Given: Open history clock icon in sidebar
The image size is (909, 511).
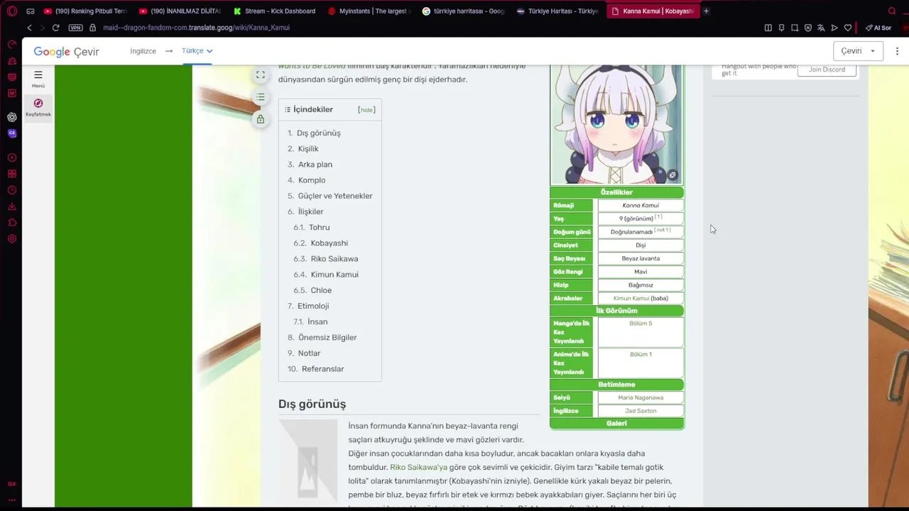Looking at the screenshot, I should point(12,190).
